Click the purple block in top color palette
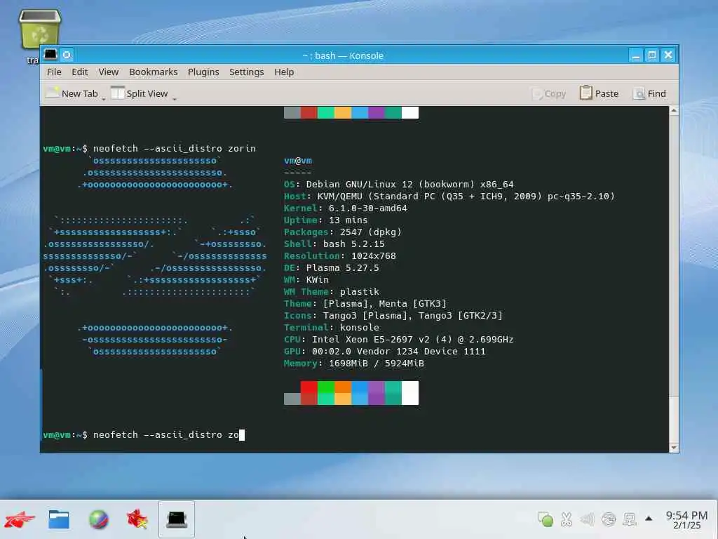 pyautogui.click(x=377, y=112)
